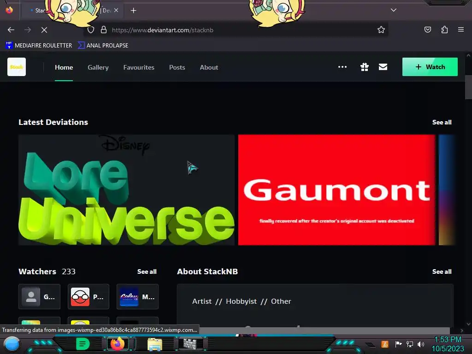See all About StackNB details
This screenshot has height=354, width=472.
(x=442, y=271)
